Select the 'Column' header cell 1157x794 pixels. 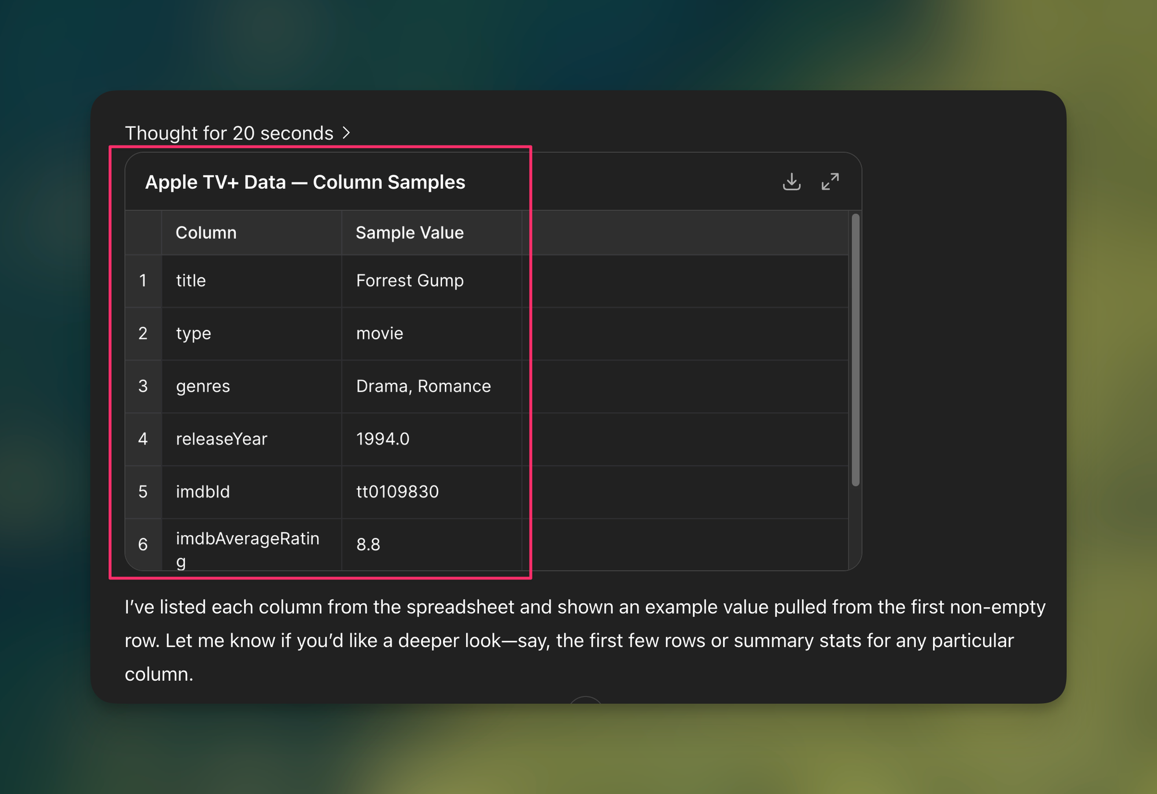[x=251, y=233]
